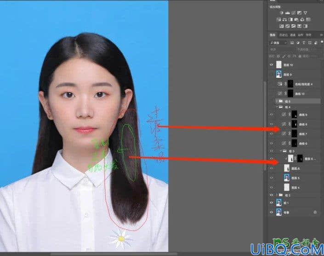Select the 图层 5 layer name
Screen dimensions: 324x256
296,178
